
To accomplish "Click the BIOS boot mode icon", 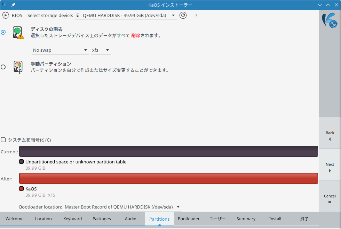I will (6, 15).
